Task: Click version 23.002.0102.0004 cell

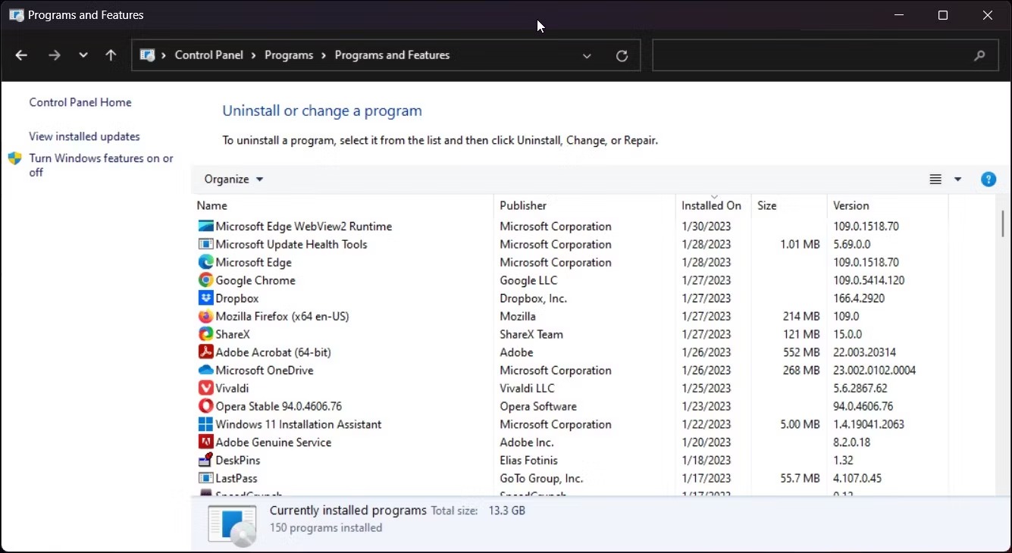Action: [x=874, y=370]
